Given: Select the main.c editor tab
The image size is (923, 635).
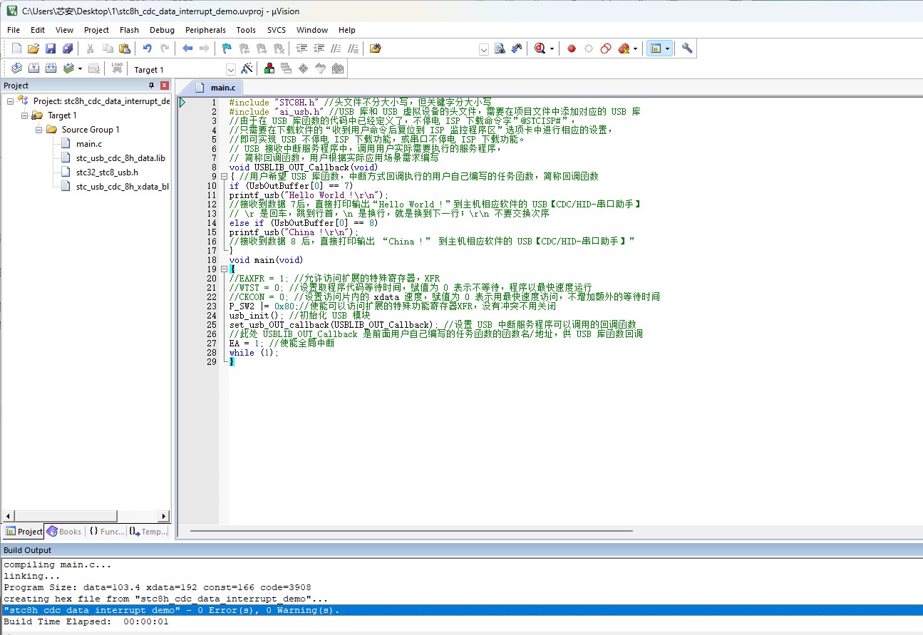Looking at the screenshot, I should coord(215,87).
